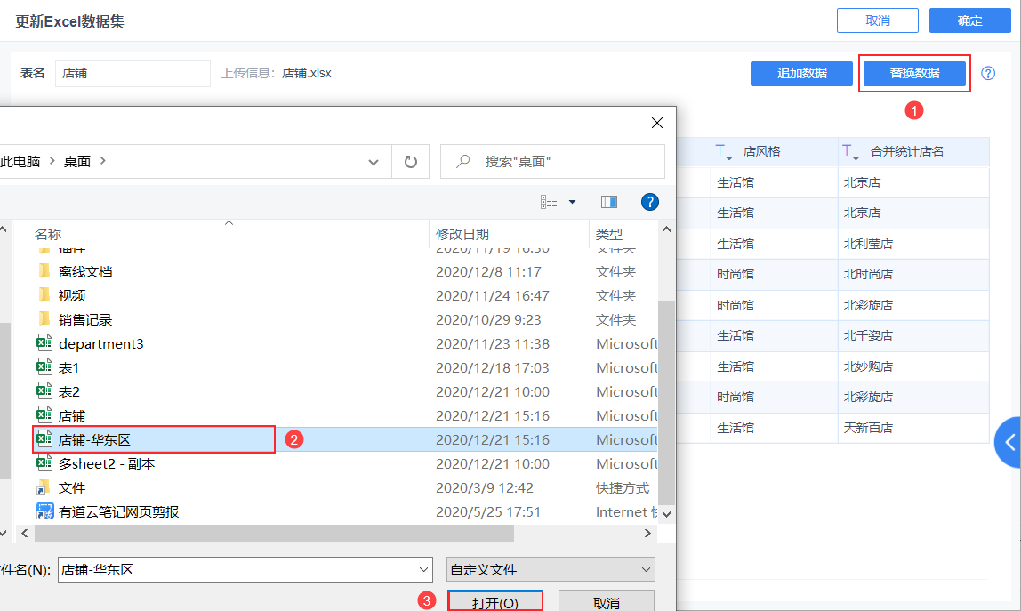Click the 取消 button in file dialog
Image resolution: width=1021 pixels, height=611 pixels.
click(x=607, y=602)
